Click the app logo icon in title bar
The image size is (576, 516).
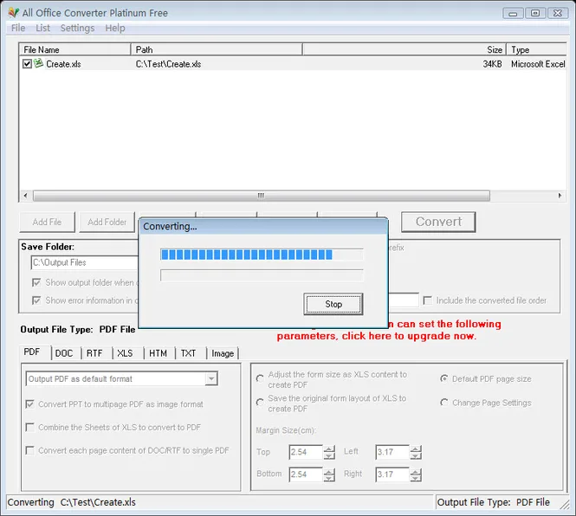[13, 12]
